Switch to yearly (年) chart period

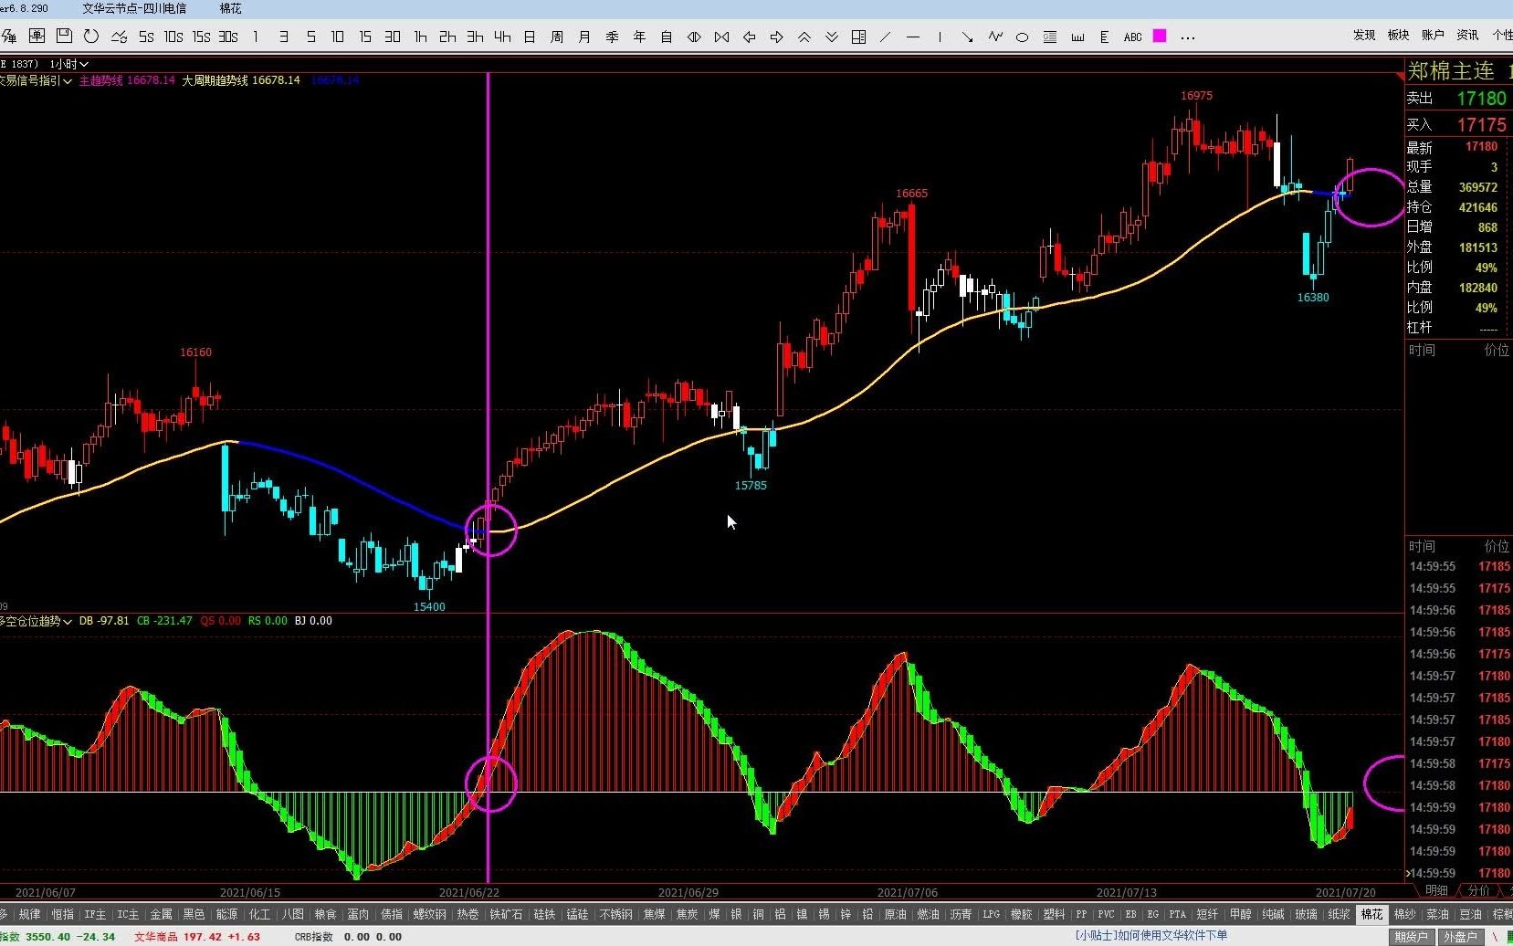[x=639, y=37]
